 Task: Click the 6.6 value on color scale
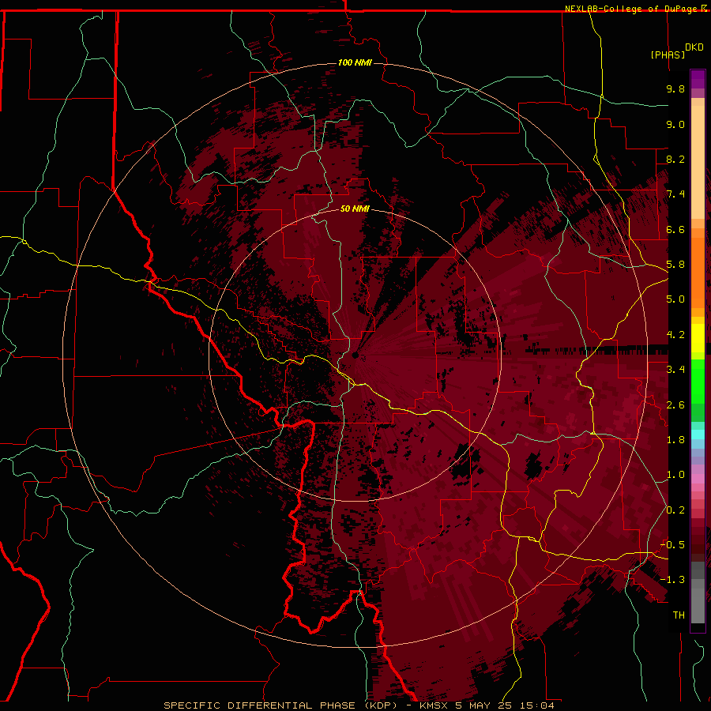pyautogui.click(x=675, y=229)
